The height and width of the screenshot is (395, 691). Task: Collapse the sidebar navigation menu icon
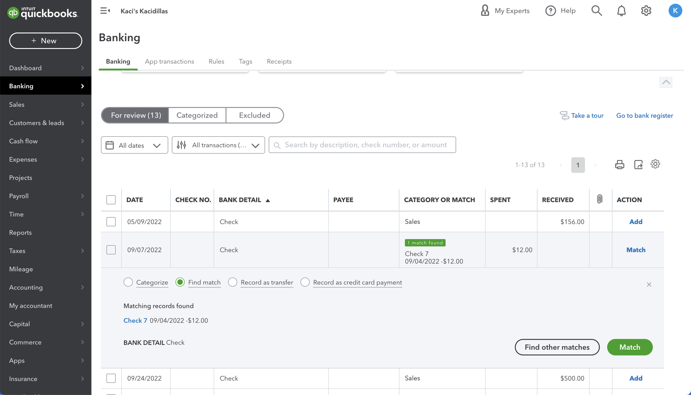105,11
